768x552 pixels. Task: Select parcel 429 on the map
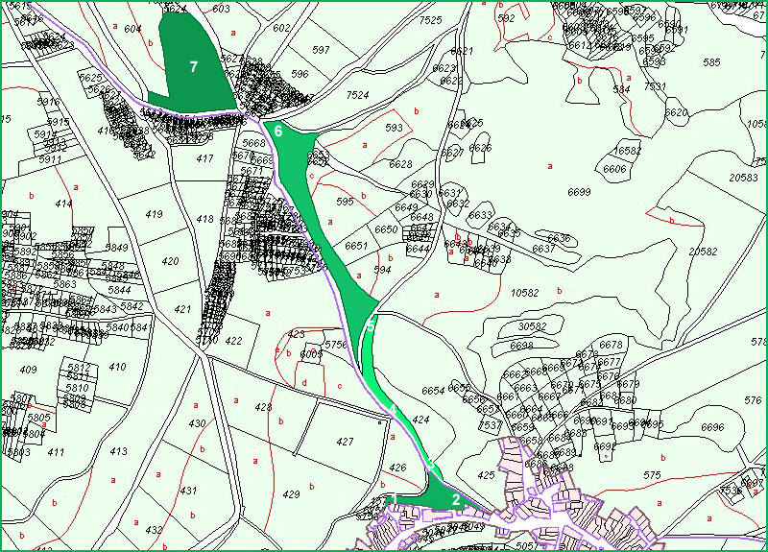(292, 493)
